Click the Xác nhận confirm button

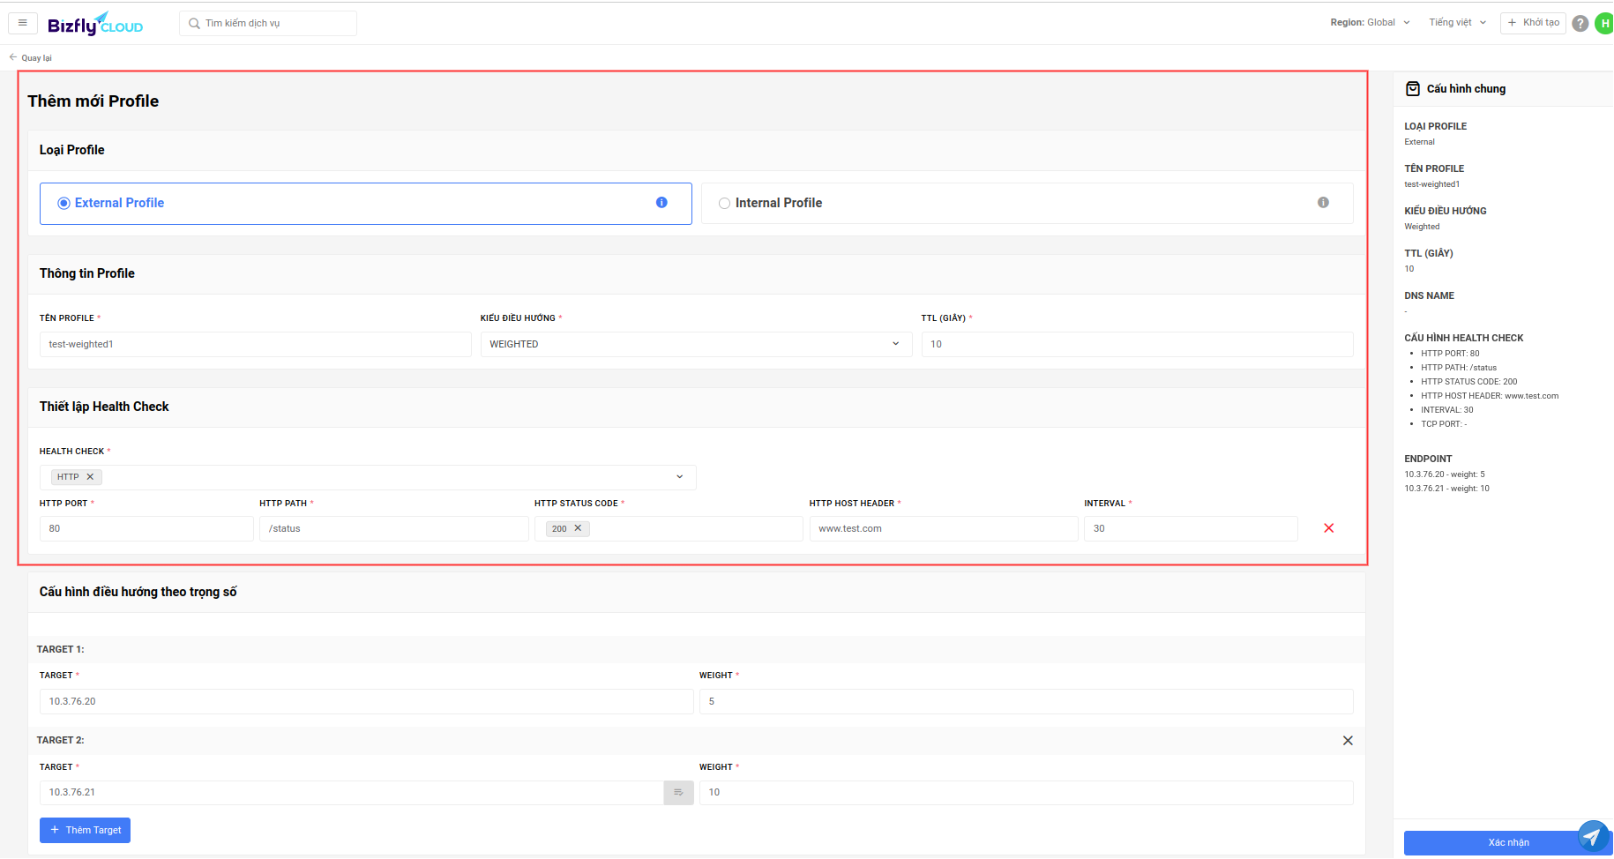coord(1508,843)
